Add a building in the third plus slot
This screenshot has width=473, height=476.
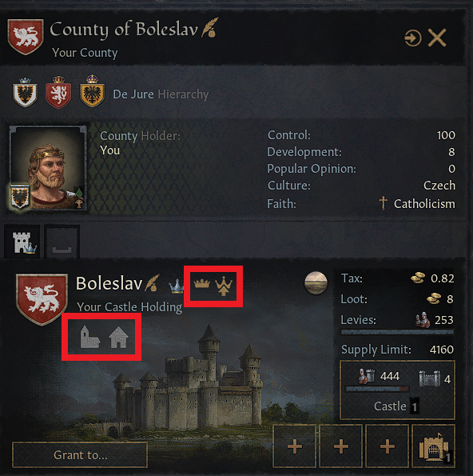(388, 446)
